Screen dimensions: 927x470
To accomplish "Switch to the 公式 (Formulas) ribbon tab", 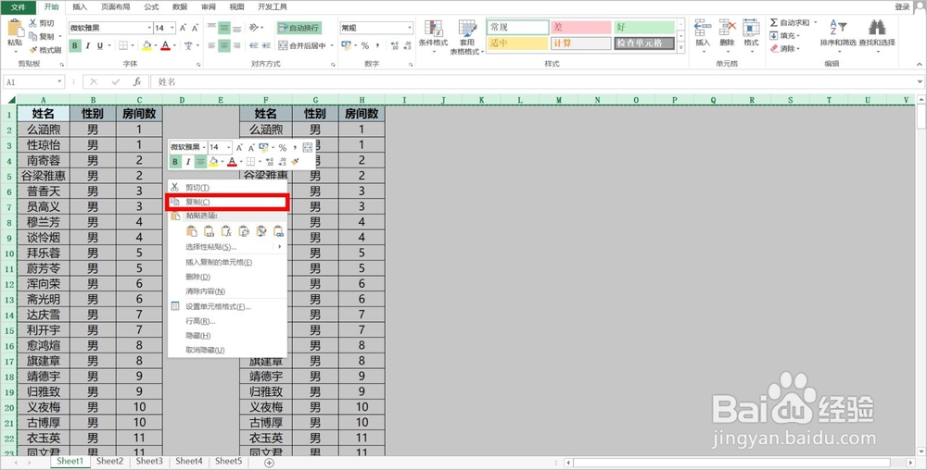I will click(151, 7).
